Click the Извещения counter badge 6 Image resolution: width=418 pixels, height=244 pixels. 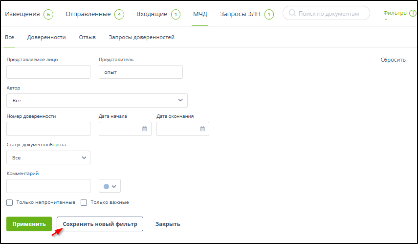tap(48, 14)
